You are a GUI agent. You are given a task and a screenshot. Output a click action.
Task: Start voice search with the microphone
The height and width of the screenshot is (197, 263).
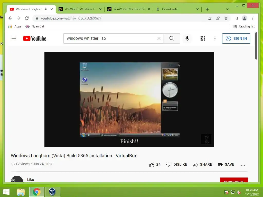point(187,38)
